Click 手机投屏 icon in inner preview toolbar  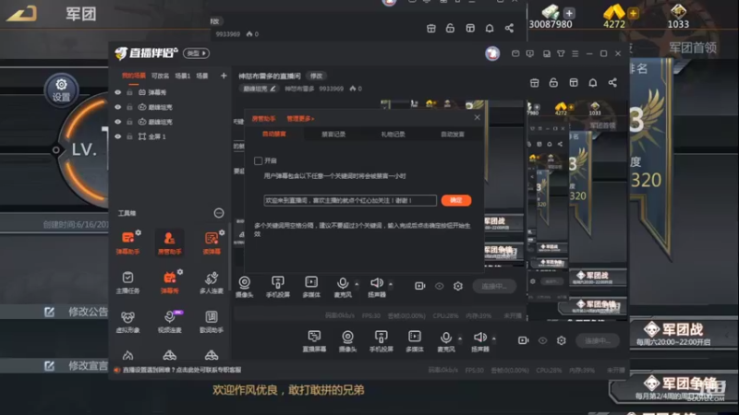coord(278,287)
